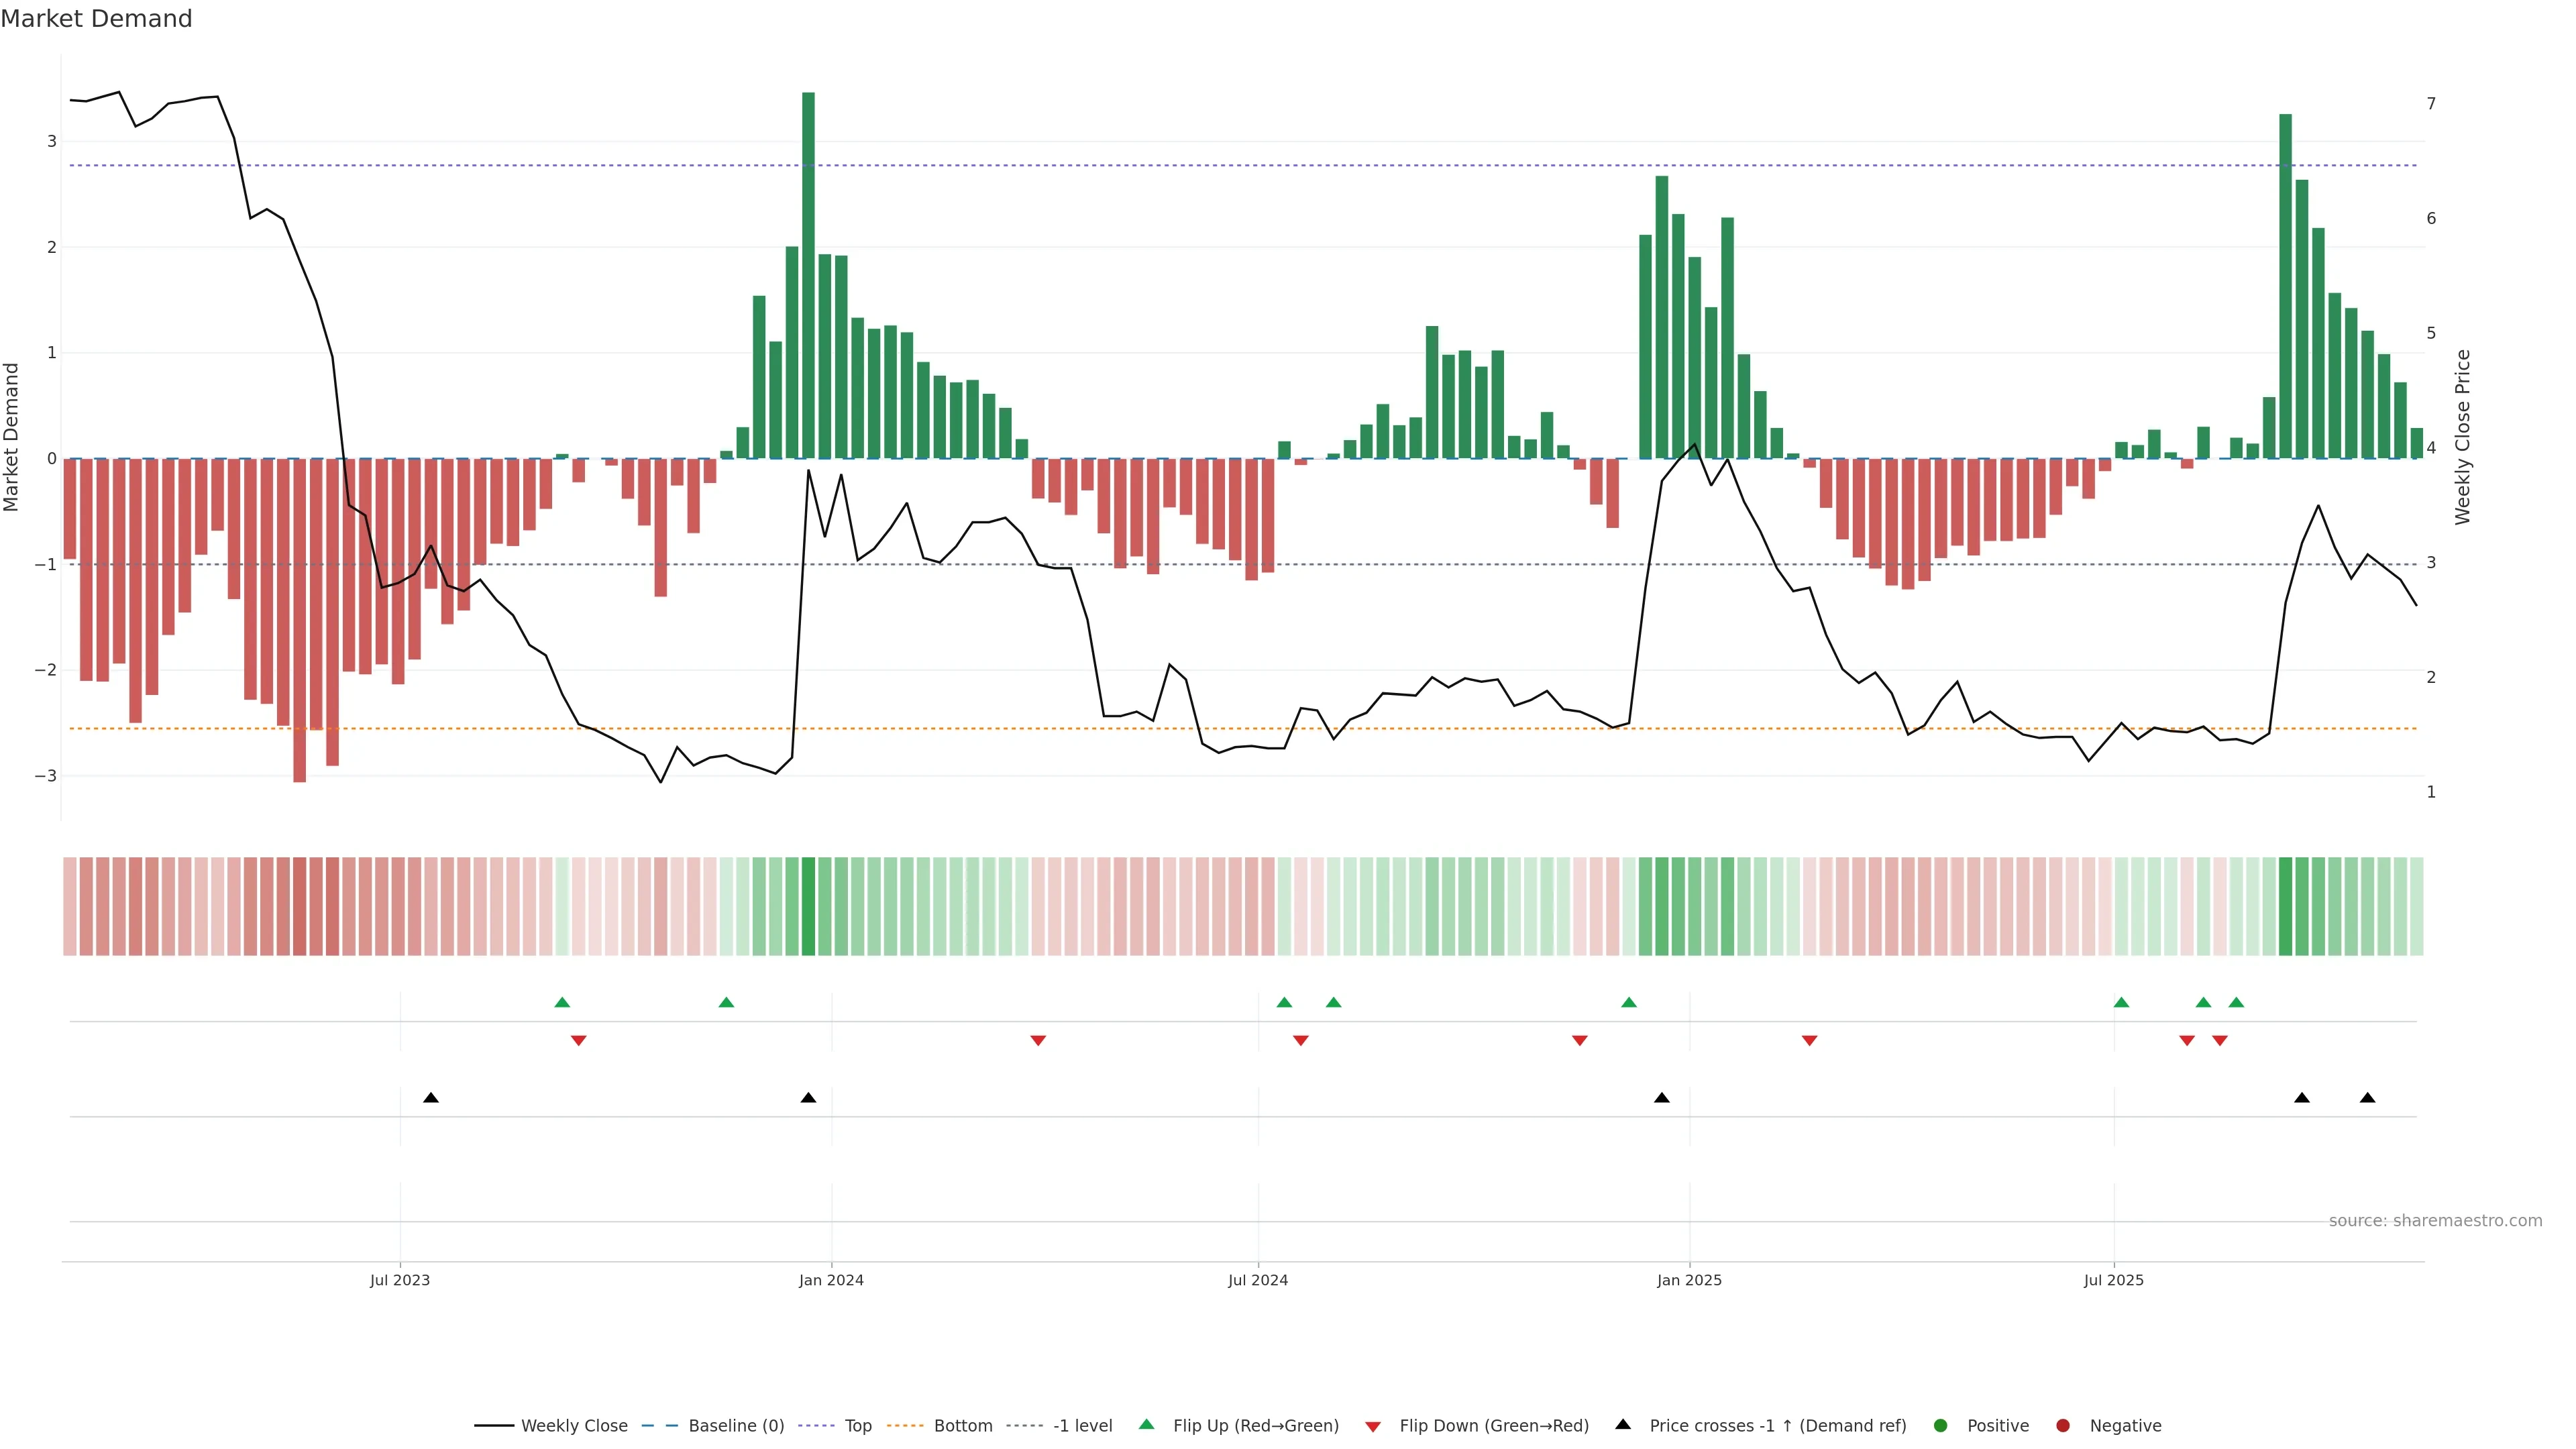Click the green Positive legend dot
This screenshot has width=2576, height=1449.
(1941, 1426)
